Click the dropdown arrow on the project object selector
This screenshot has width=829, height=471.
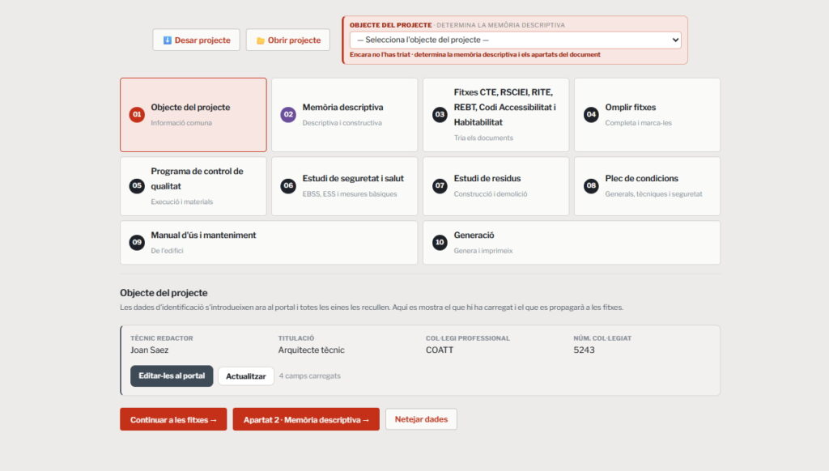click(x=675, y=40)
